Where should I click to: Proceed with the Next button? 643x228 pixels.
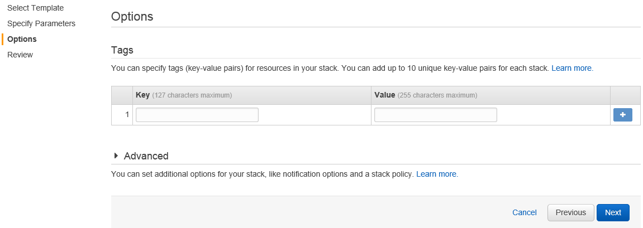click(613, 212)
